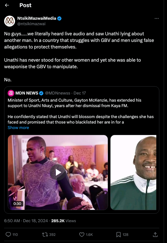Open the three-dot more options menu

tap(157, 18)
